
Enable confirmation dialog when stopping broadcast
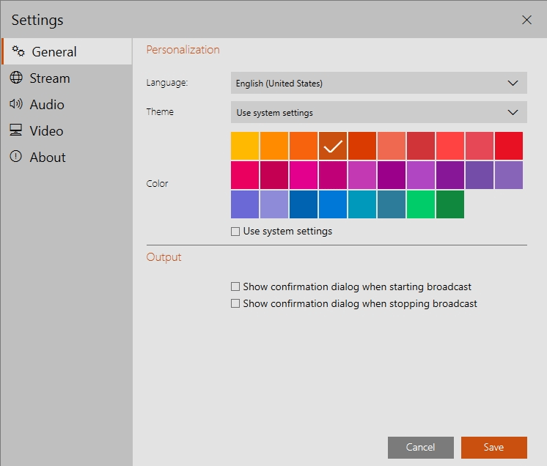tap(235, 303)
